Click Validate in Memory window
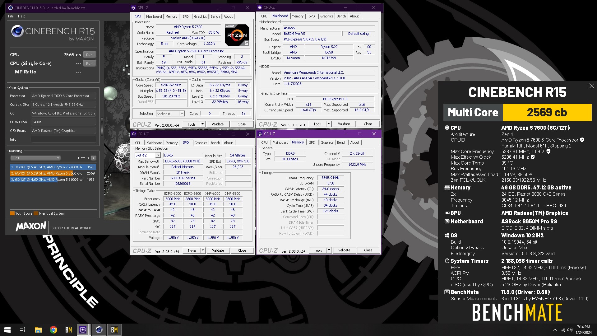The image size is (597, 336). [344, 250]
